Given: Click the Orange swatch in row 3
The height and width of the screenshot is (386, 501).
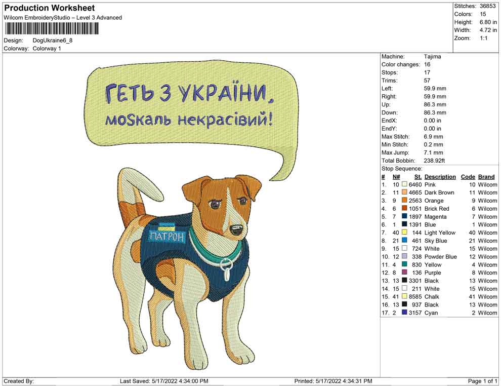Looking at the screenshot, I should pyautogui.click(x=404, y=201).
